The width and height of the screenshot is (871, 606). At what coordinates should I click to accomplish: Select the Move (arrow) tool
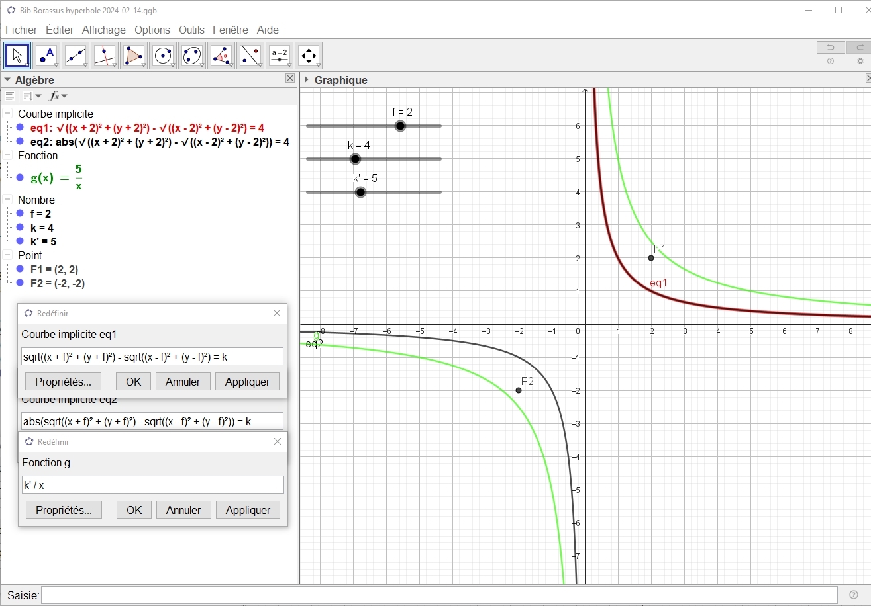pyautogui.click(x=17, y=56)
